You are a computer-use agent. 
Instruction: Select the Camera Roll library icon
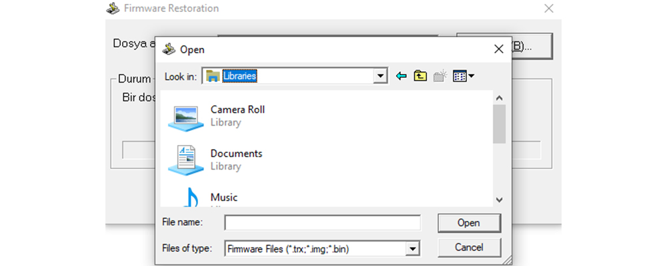[186, 116]
